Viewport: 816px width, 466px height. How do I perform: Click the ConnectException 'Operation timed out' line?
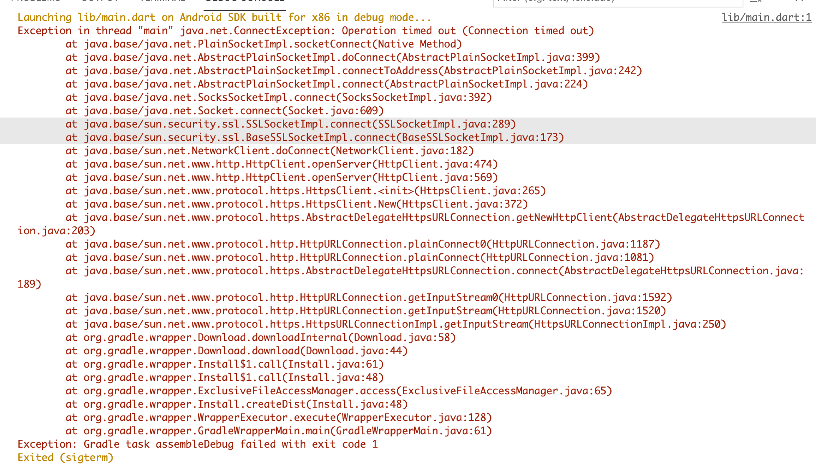pyautogui.click(x=306, y=31)
